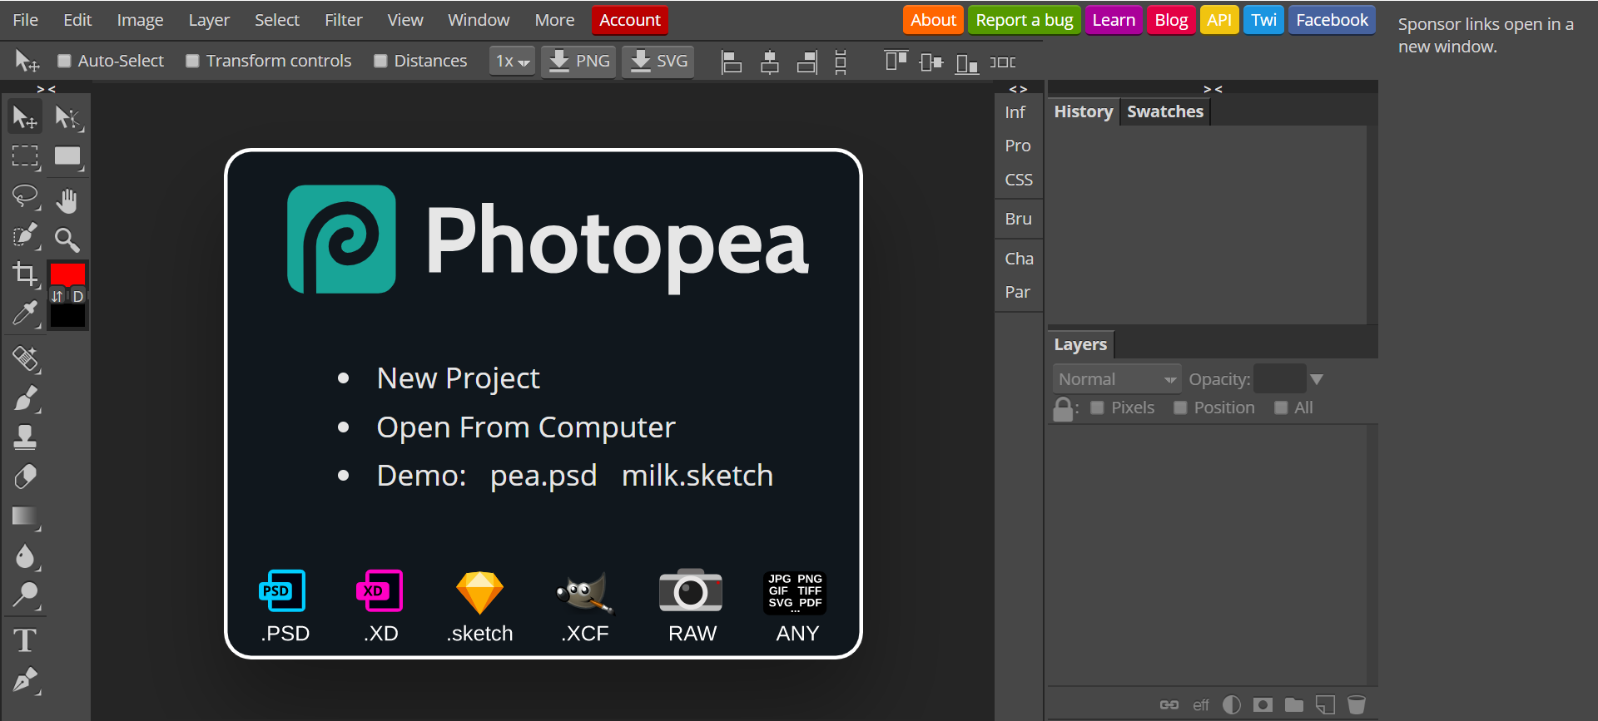Open the Filter menu
Viewport: 1598px width, 721px height.
point(344,20)
